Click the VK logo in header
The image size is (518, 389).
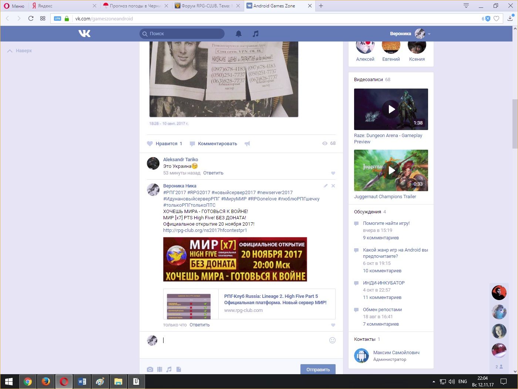[x=84, y=34]
